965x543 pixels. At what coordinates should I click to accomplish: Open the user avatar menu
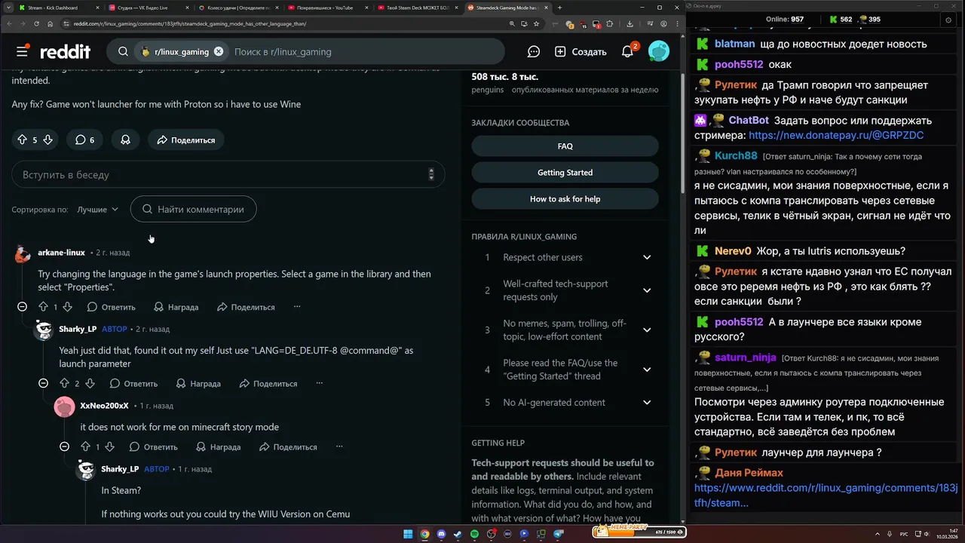tap(659, 51)
